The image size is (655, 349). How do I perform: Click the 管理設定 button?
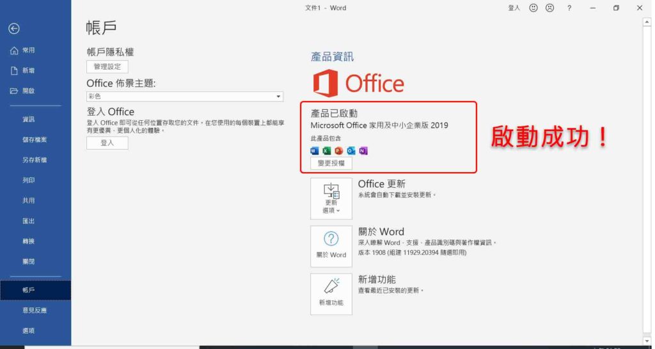(x=107, y=66)
